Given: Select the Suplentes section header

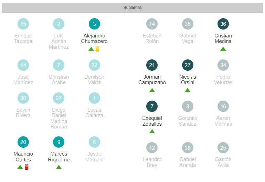Looking at the screenshot, I should tap(132, 8).
